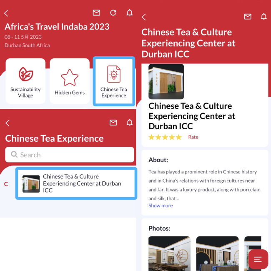Open notifications bell on Africa's Travel Indaba header

(130, 13)
